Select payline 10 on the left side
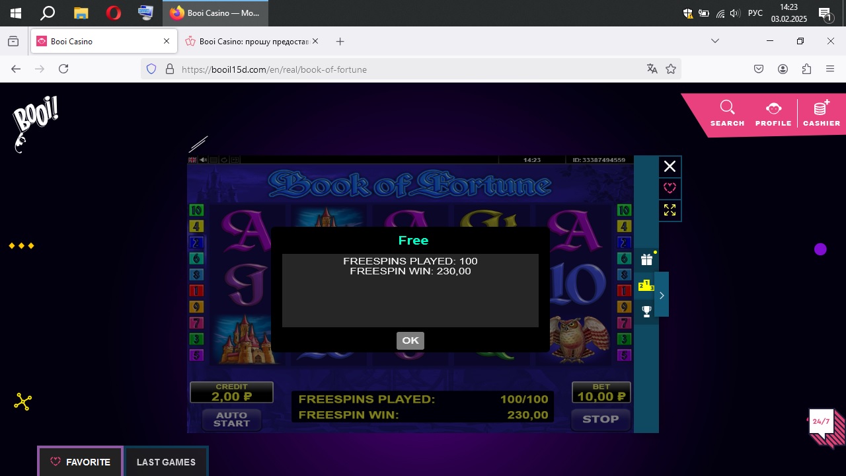Image resolution: width=846 pixels, height=476 pixels. [196, 210]
